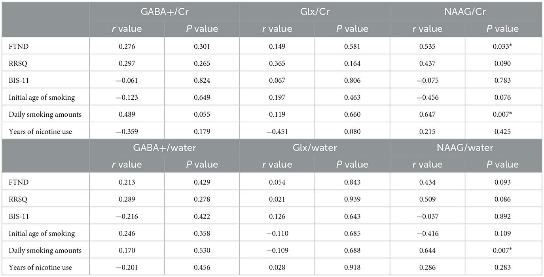544x277 pixels.
Task: Select the r value 0.535 cell
Action: [428, 46]
